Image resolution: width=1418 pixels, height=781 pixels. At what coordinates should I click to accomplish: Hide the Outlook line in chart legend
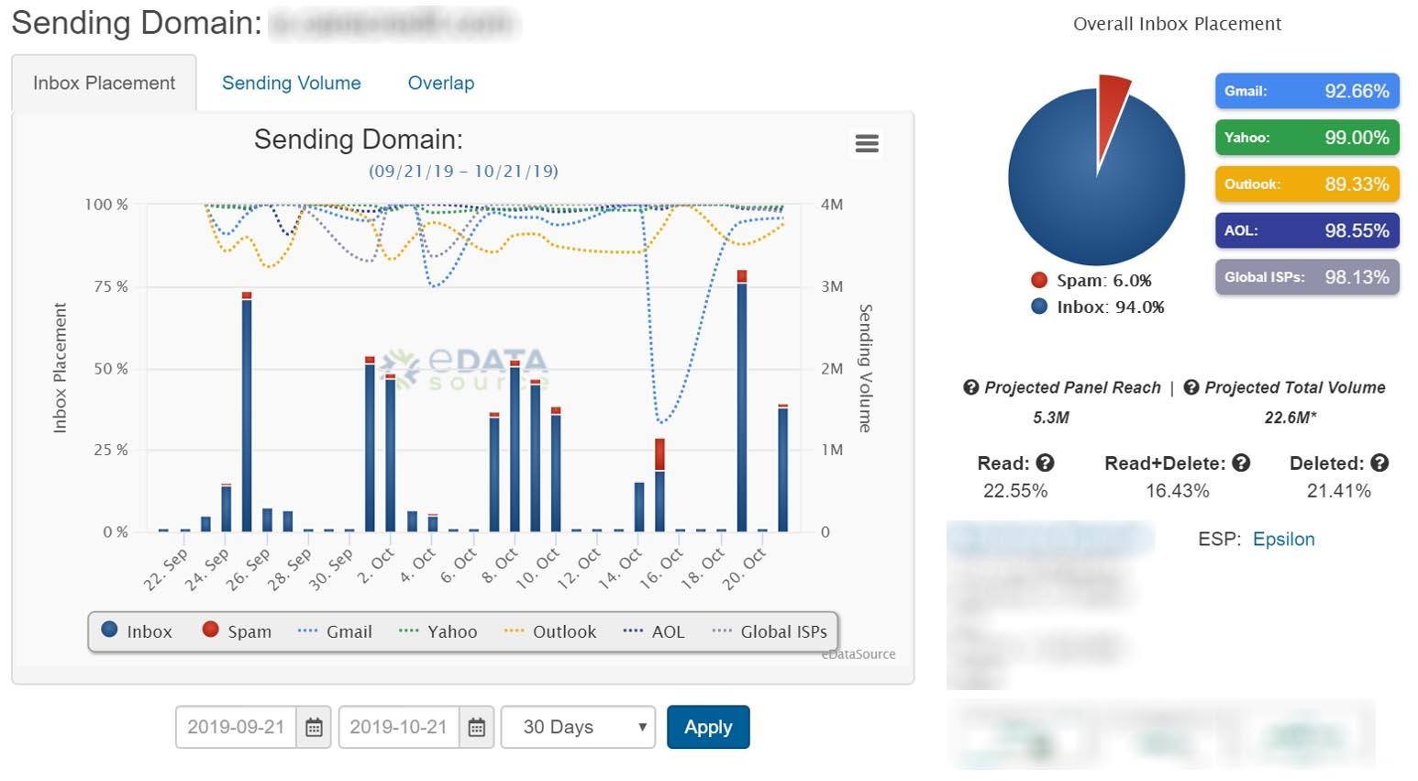tap(550, 631)
